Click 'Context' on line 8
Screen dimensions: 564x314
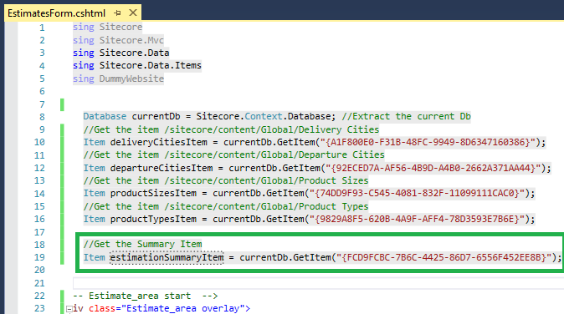point(264,117)
